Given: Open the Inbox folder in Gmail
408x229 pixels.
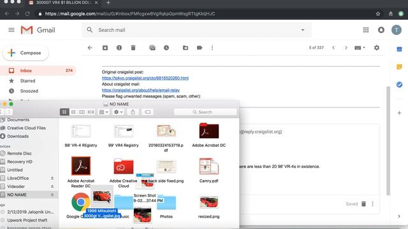Looking at the screenshot, I should coord(38,71).
